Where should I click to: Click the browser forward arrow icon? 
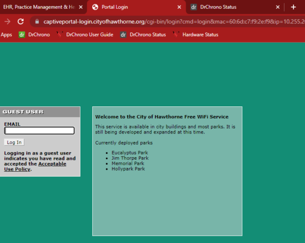tap(8, 22)
